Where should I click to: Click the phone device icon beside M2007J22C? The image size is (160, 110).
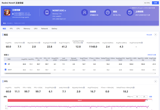pos(47,12)
